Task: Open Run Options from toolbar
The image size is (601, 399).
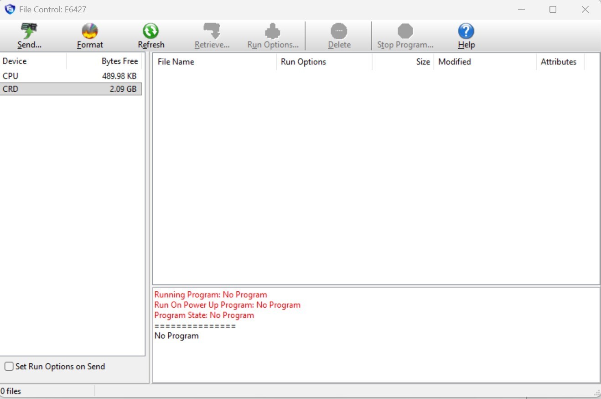Action: tap(273, 32)
